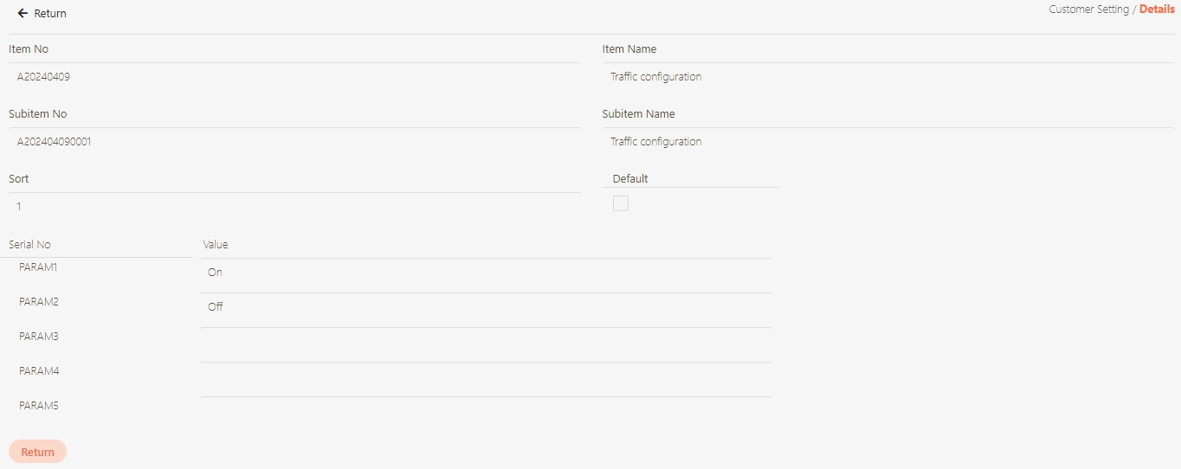Click the PARAM1 serial number label
The height and width of the screenshot is (469, 1181).
pyautogui.click(x=38, y=267)
